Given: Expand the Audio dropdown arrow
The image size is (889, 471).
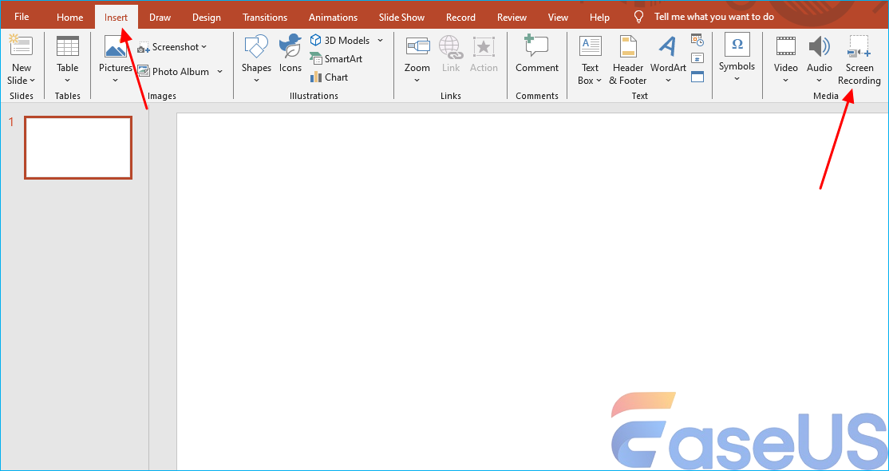Looking at the screenshot, I should [x=820, y=81].
